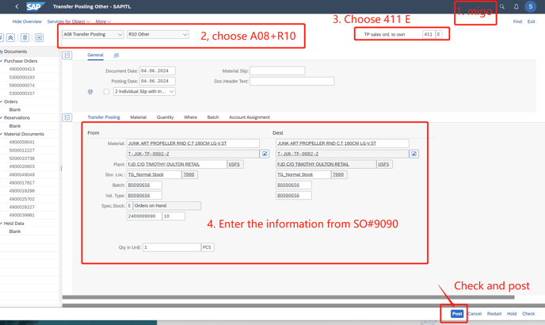Viewport: 545px width, 325px height.
Task: Open the R10 Other dropdown
Action: (x=158, y=35)
